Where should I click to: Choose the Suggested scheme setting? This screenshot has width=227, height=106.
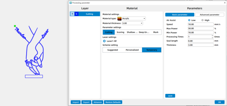113,50
